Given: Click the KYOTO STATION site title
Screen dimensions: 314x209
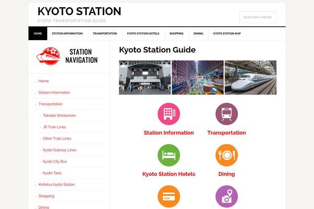Looking at the screenshot, I should (80, 11).
